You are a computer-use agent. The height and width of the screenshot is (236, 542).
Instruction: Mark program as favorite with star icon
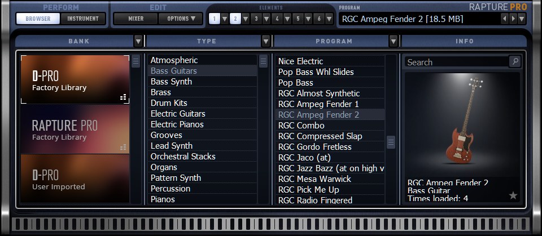pos(513,195)
